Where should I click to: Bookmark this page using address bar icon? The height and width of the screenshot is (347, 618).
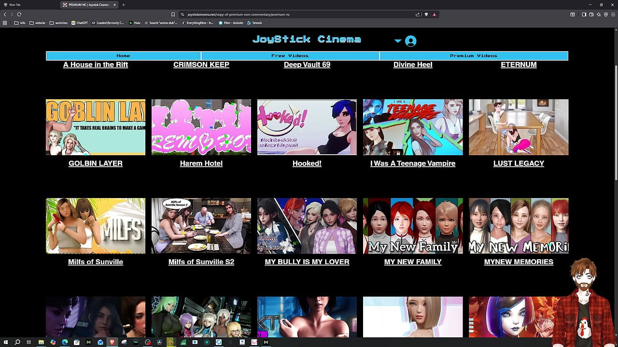click(173, 14)
